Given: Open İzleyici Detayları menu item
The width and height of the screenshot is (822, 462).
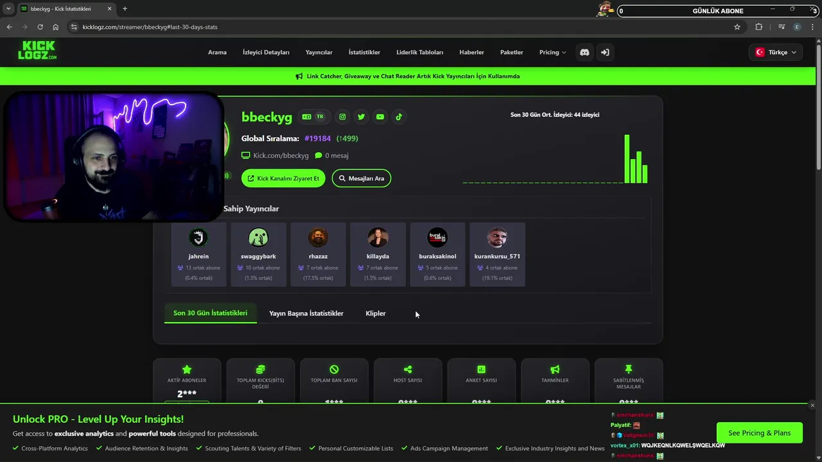Looking at the screenshot, I should pyautogui.click(x=266, y=52).
